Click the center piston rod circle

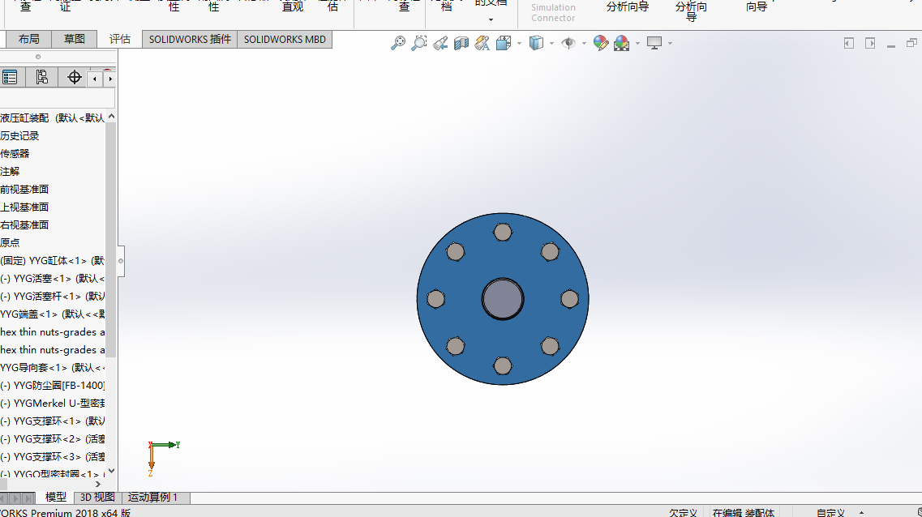click(503, 299)
